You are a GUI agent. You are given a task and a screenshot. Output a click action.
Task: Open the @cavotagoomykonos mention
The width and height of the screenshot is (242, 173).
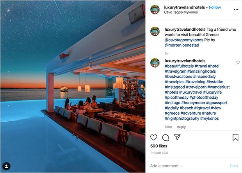coord(184,40)
